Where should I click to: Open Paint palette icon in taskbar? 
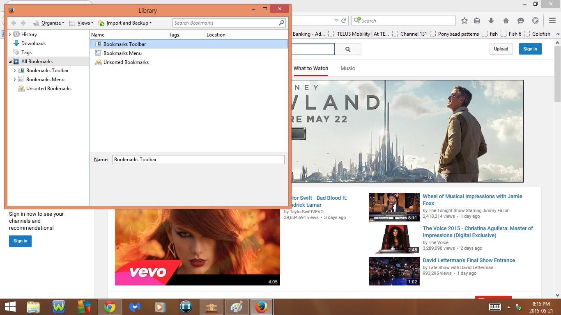tap(237, 307)
